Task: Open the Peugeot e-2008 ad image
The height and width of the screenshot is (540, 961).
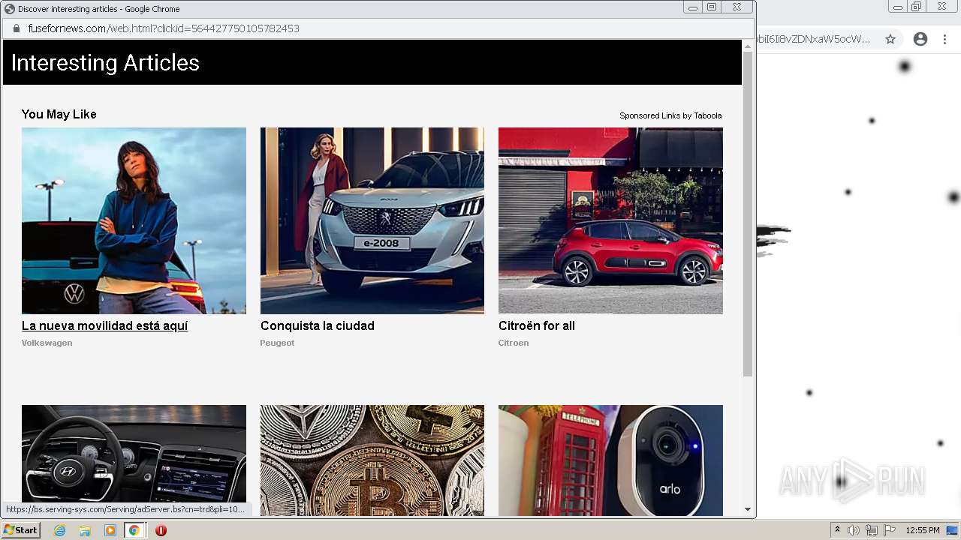Action: pyautogui.click(x=372, y=220)
